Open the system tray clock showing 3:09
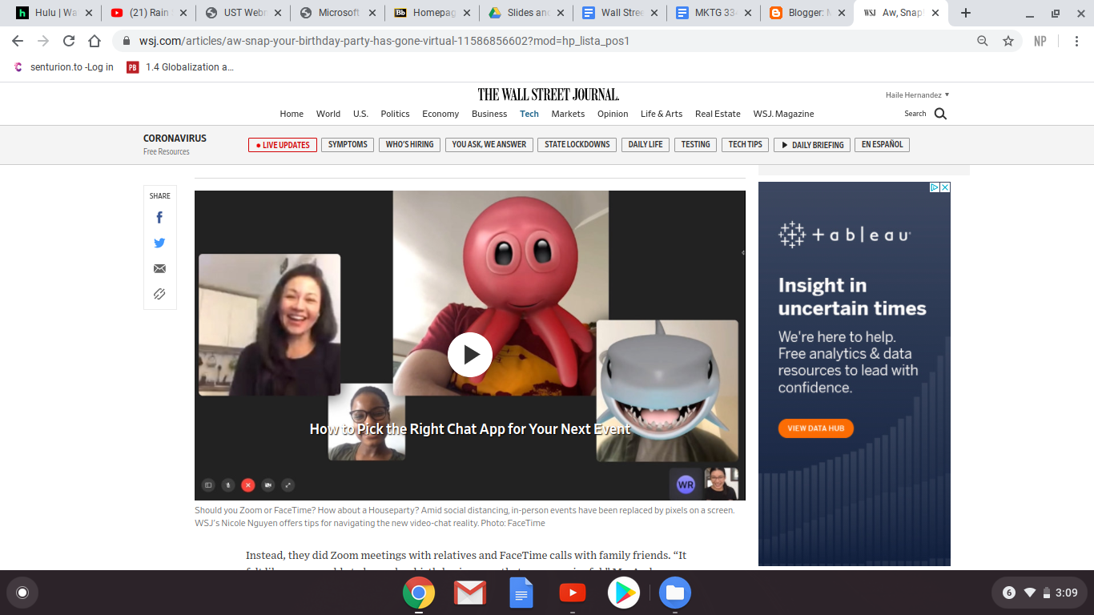Viewport: 1094px width, 615px height. [x=1066, y=593]
